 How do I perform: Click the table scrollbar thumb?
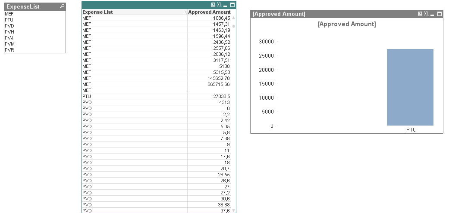click(233, 26)
